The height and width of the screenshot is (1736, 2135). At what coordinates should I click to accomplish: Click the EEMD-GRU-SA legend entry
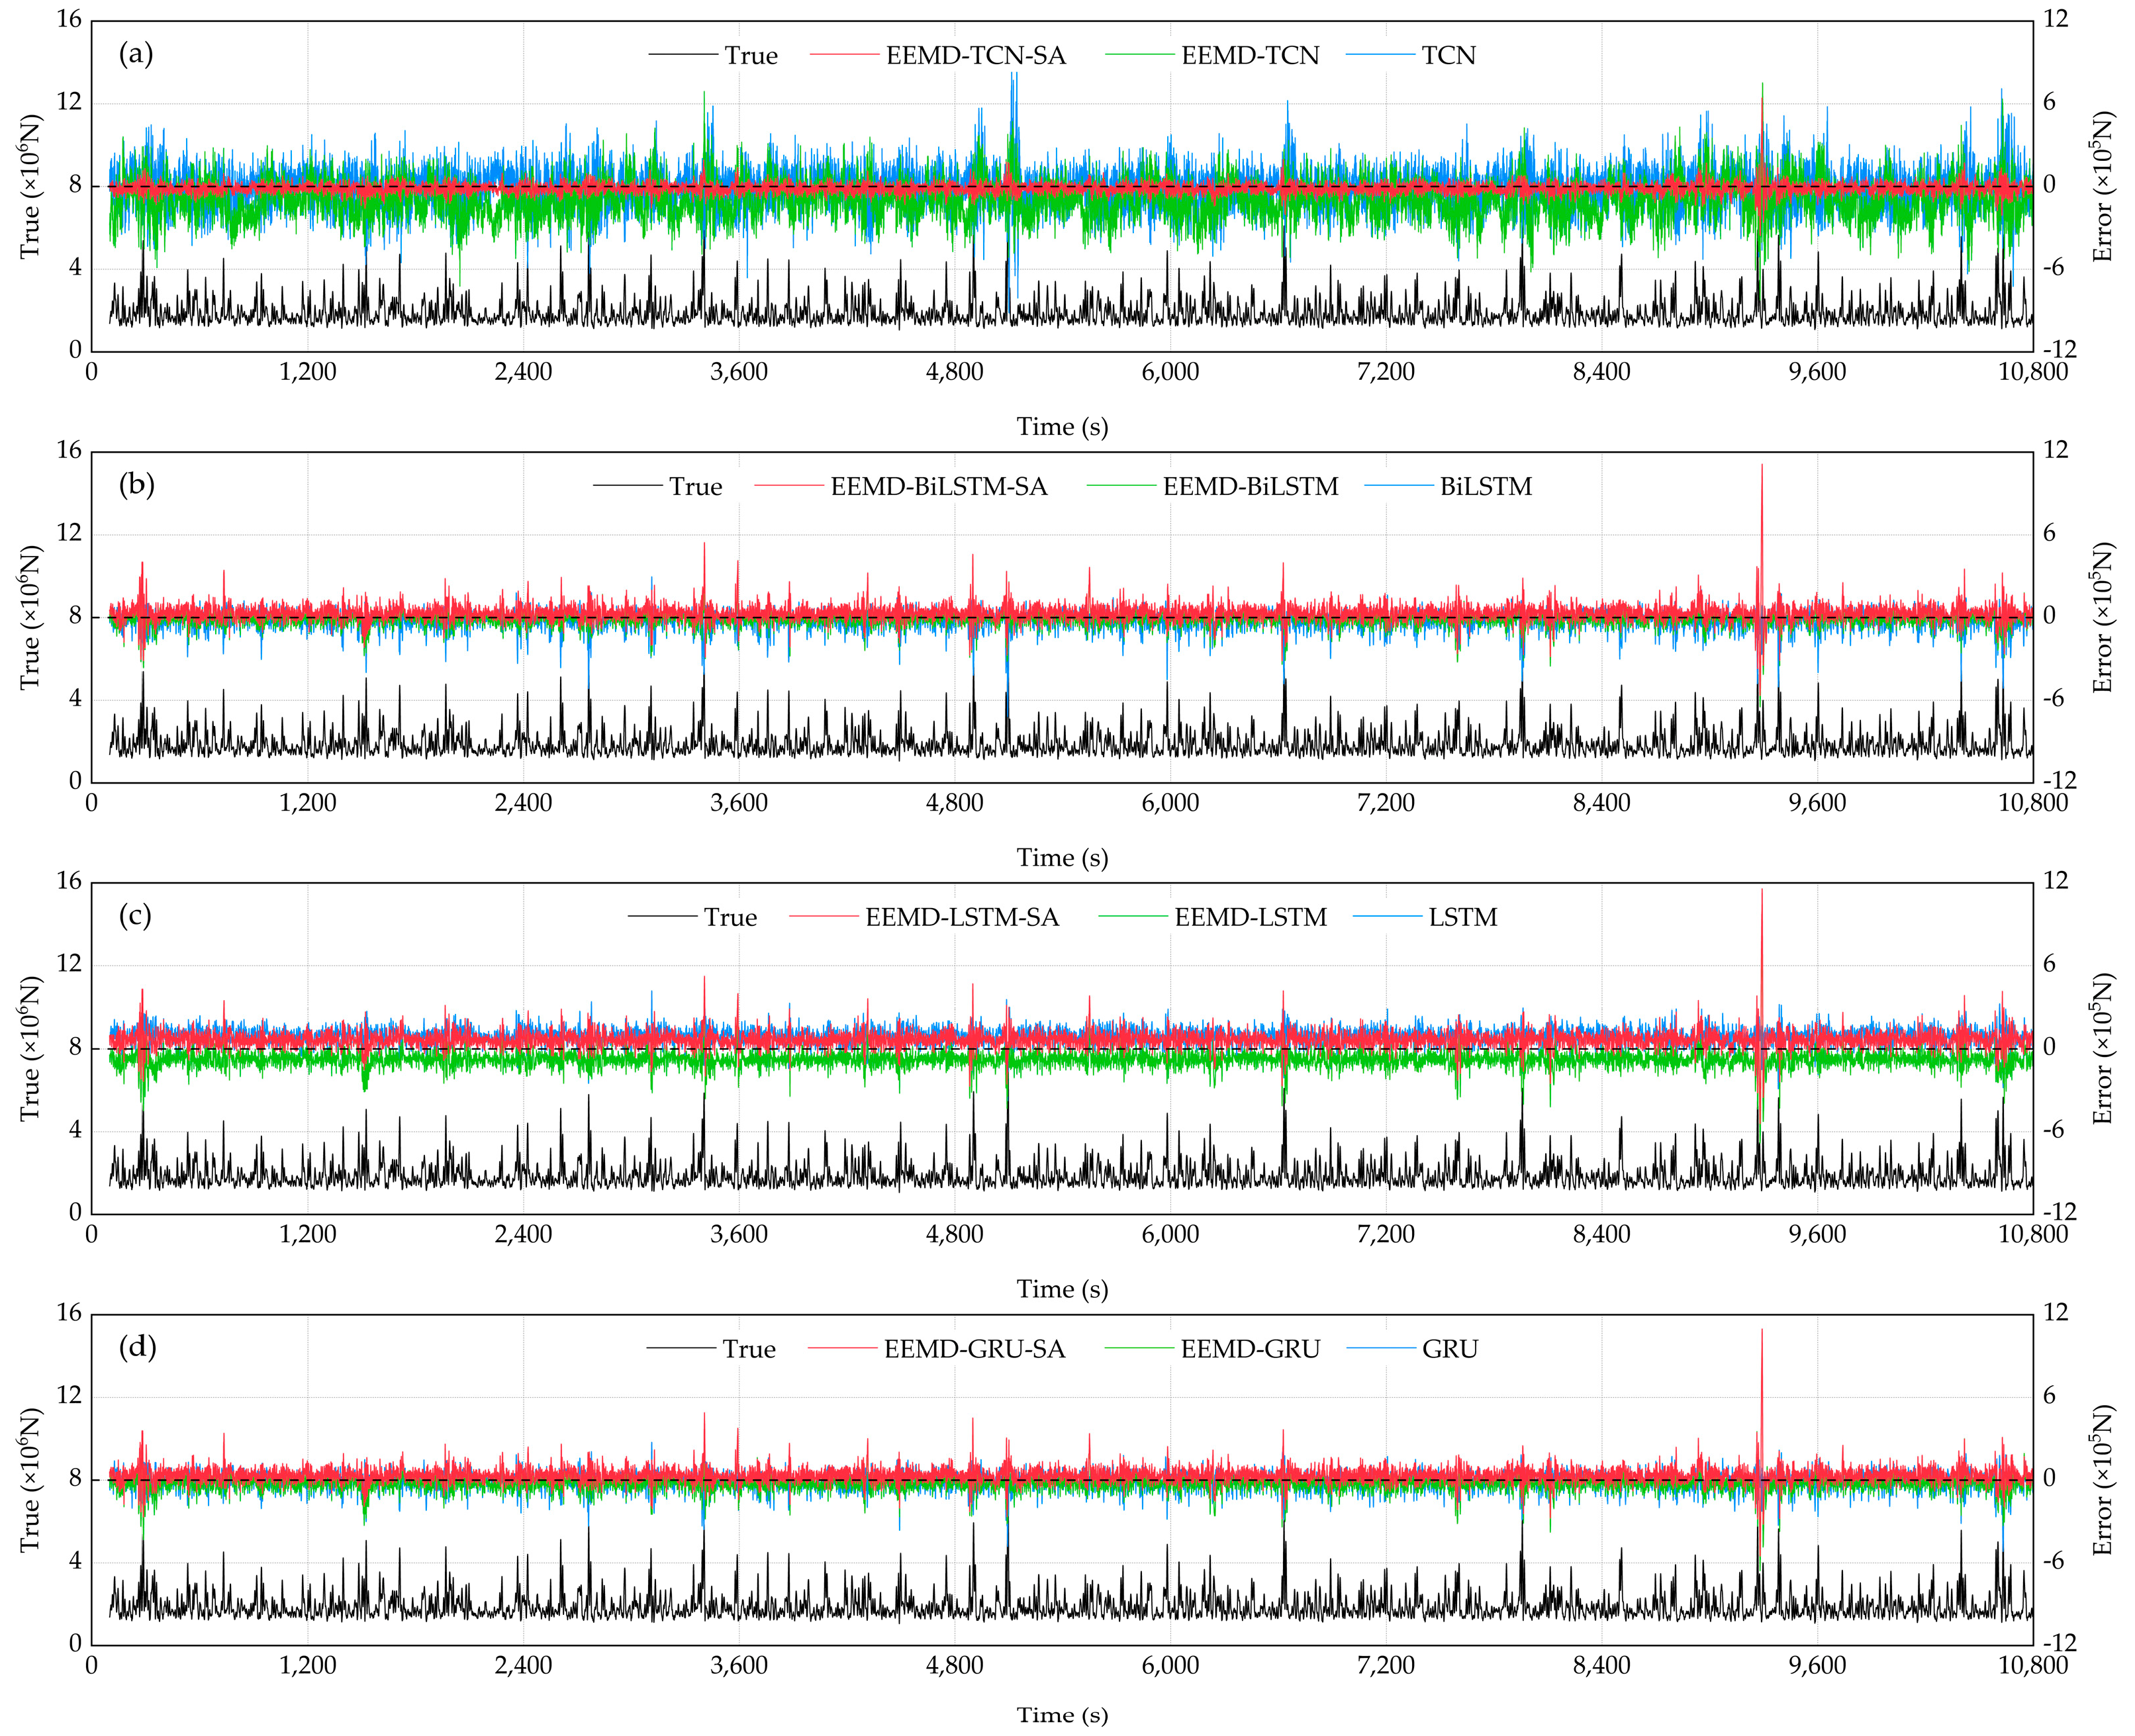pos(974,1350)
